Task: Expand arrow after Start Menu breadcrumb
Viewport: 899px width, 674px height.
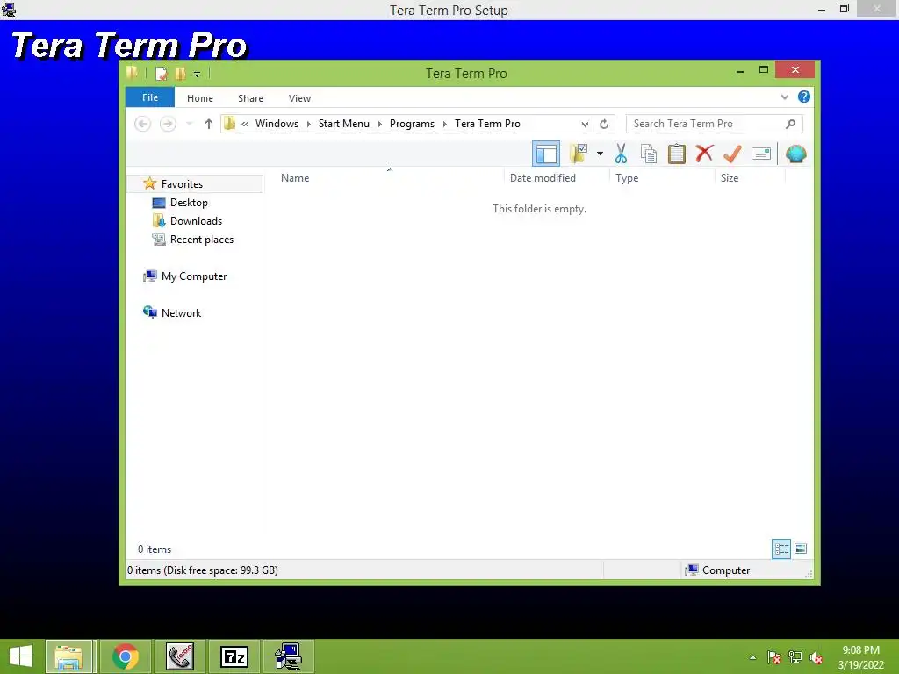Action: [x=379, y=124]
